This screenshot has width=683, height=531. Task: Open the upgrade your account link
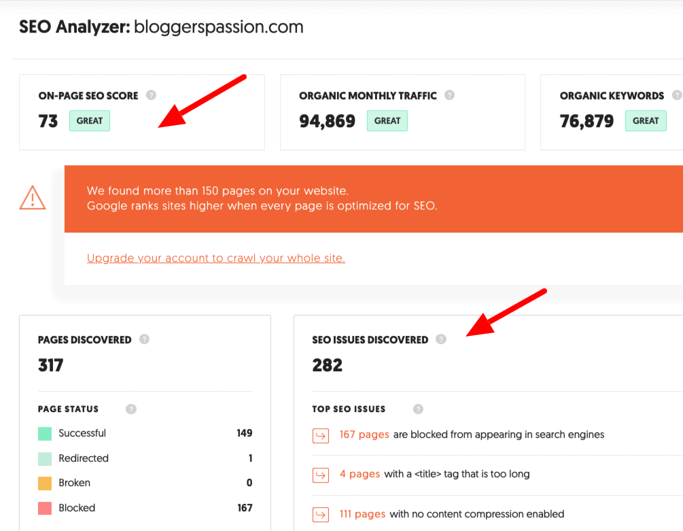pos(216,258)
